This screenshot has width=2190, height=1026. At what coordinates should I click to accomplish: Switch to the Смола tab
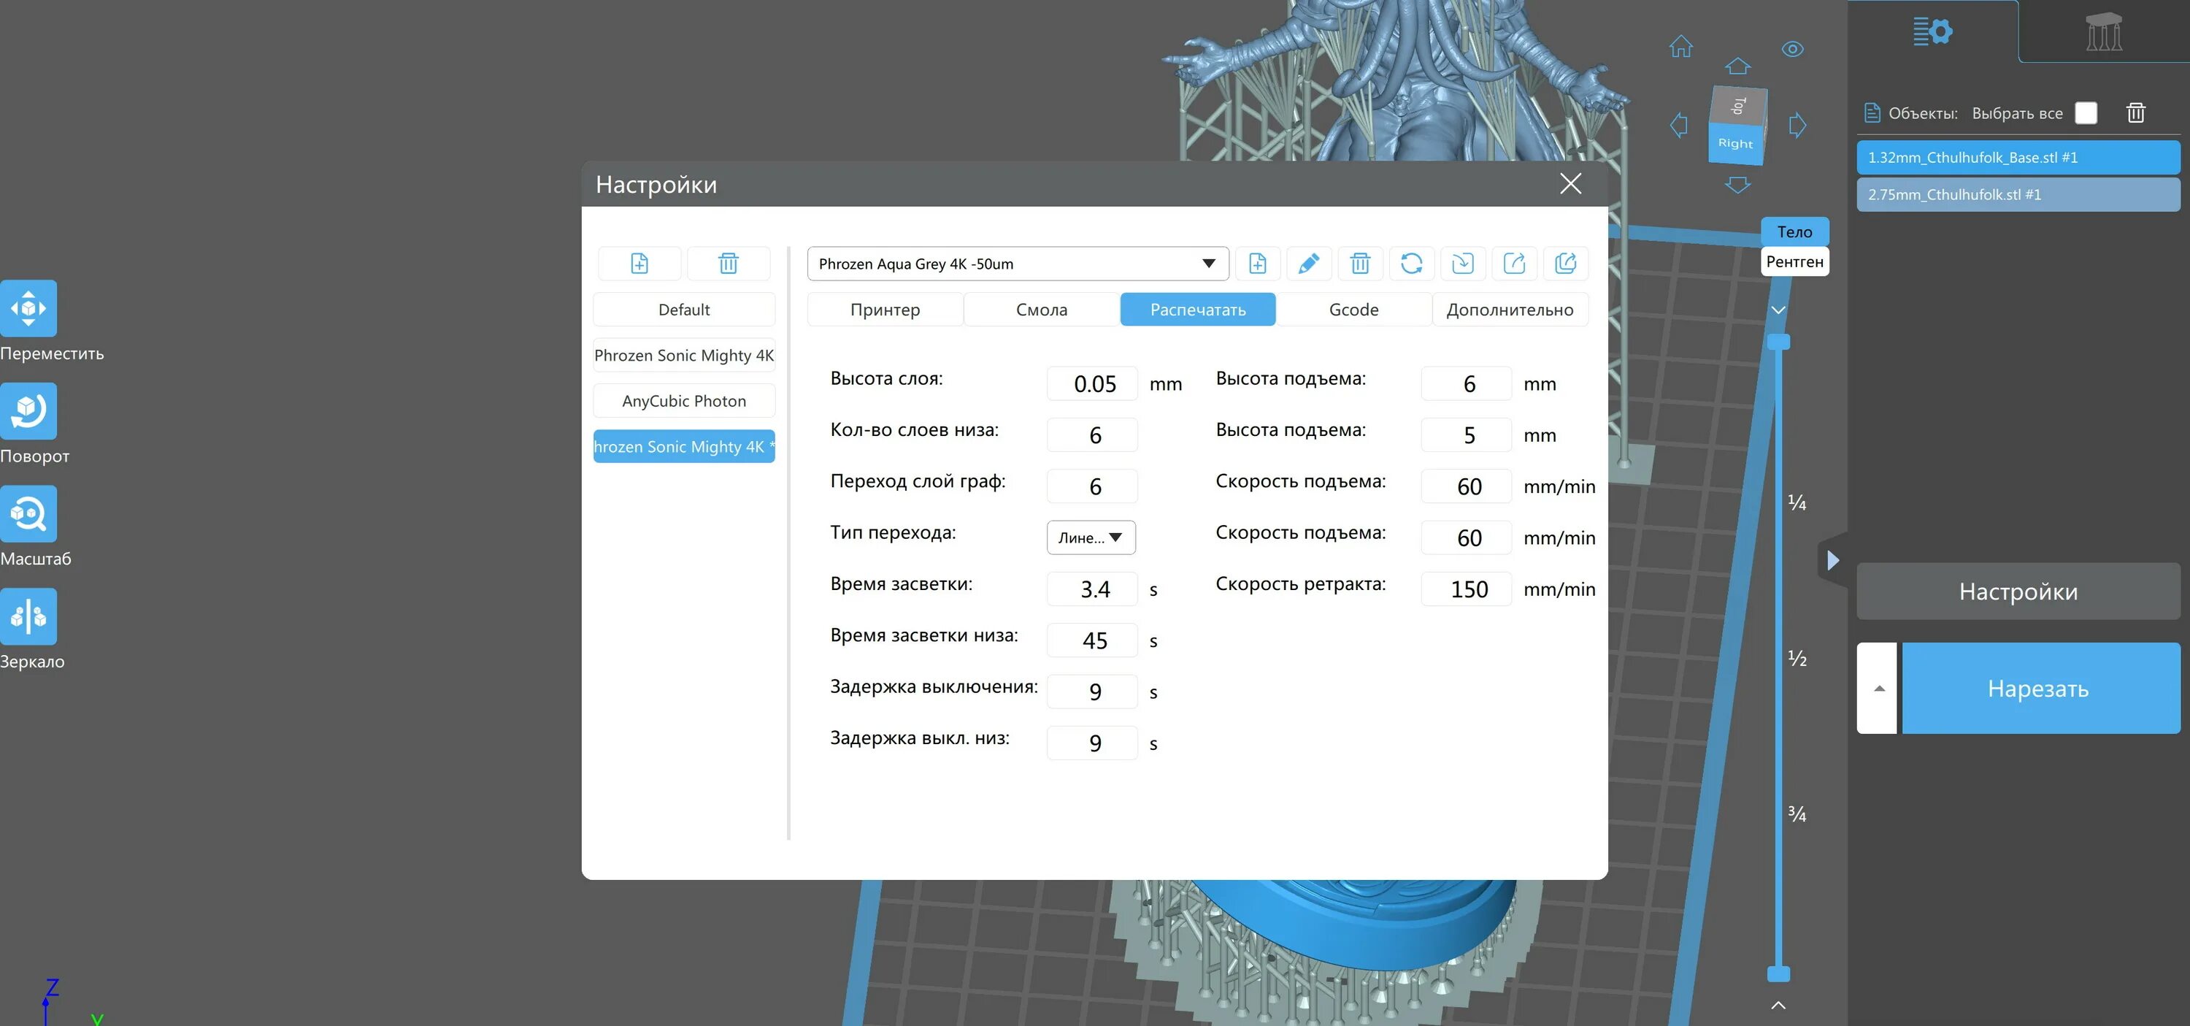[x=1040, y=310]
